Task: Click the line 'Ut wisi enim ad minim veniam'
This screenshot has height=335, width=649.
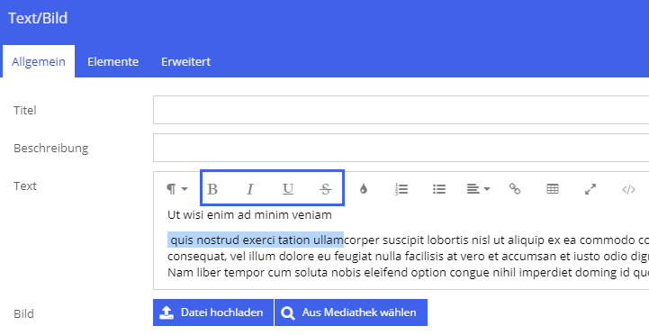Action: (x=249, y=215)
